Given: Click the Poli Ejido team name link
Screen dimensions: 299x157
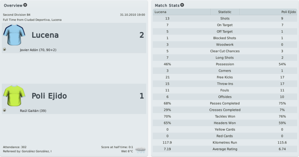Looking at the screenshot, I should [49, 96].
